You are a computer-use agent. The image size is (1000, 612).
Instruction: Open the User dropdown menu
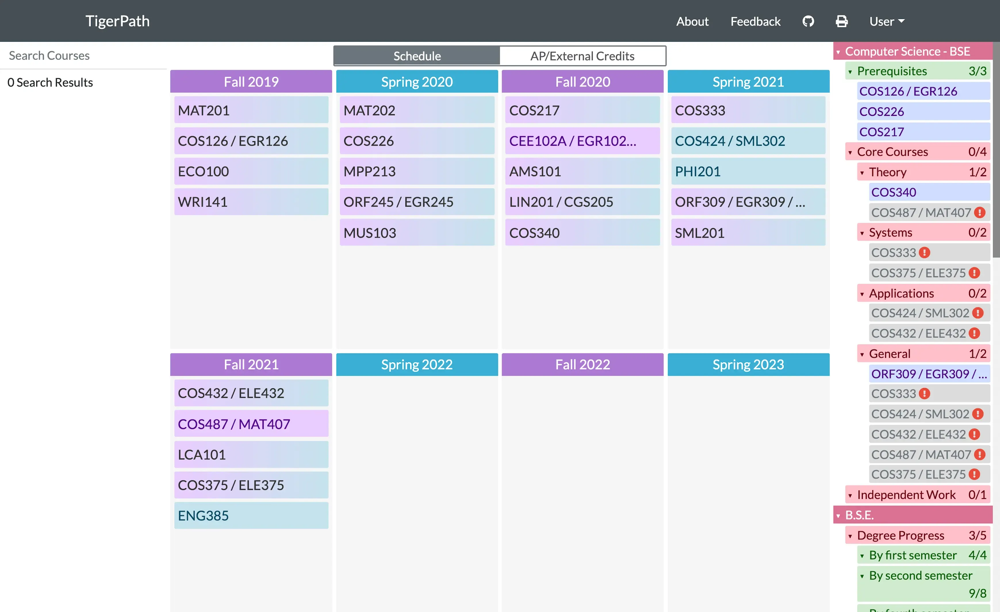(x=885, y=21)
